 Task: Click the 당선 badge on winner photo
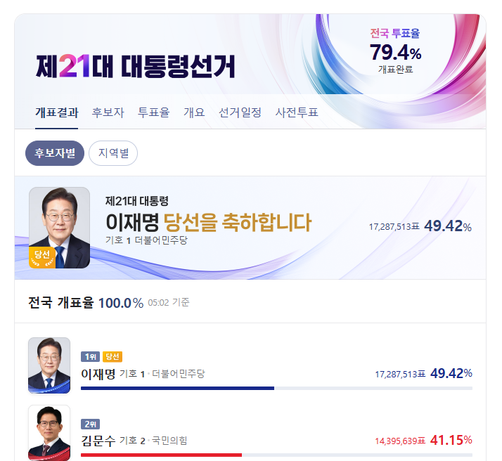[42, 256]
